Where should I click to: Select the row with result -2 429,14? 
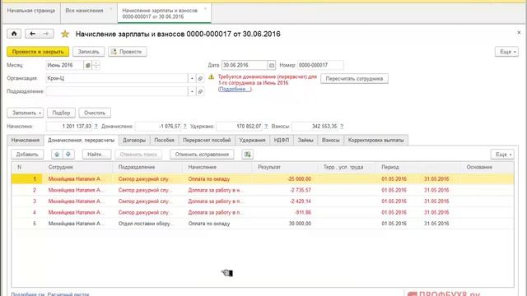pyautogui.click(x=263, y=201)
